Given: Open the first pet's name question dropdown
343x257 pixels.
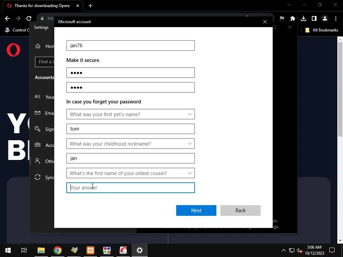Looking at the screenshot, I should click(130, 114).
